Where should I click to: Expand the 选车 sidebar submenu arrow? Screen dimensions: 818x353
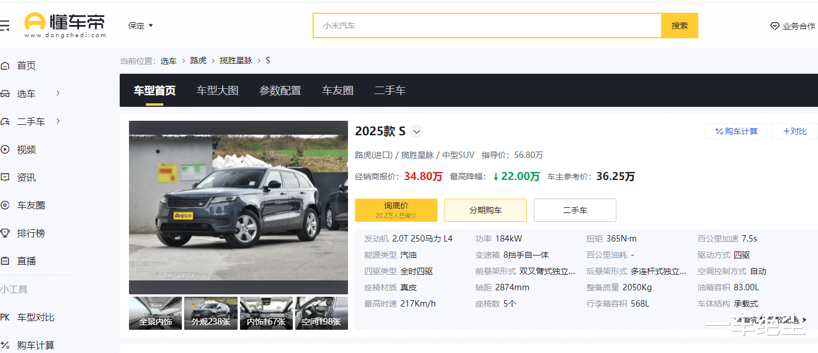click(58, 93)
